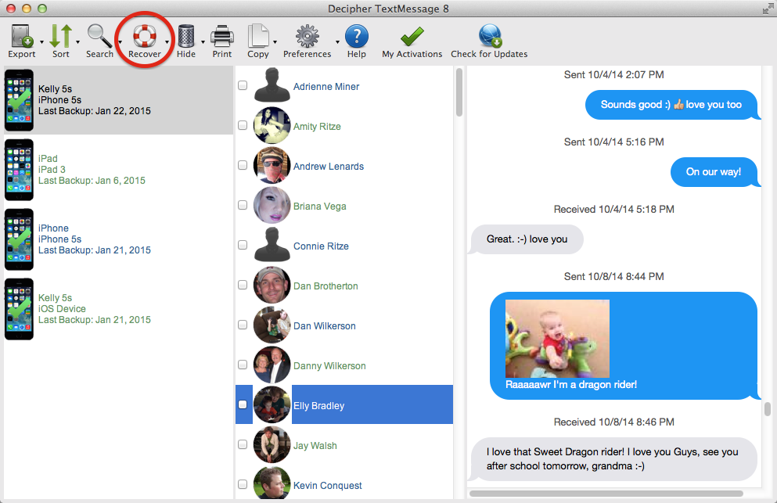Click Amity Ritze's contact photo

tap(272, 125)
